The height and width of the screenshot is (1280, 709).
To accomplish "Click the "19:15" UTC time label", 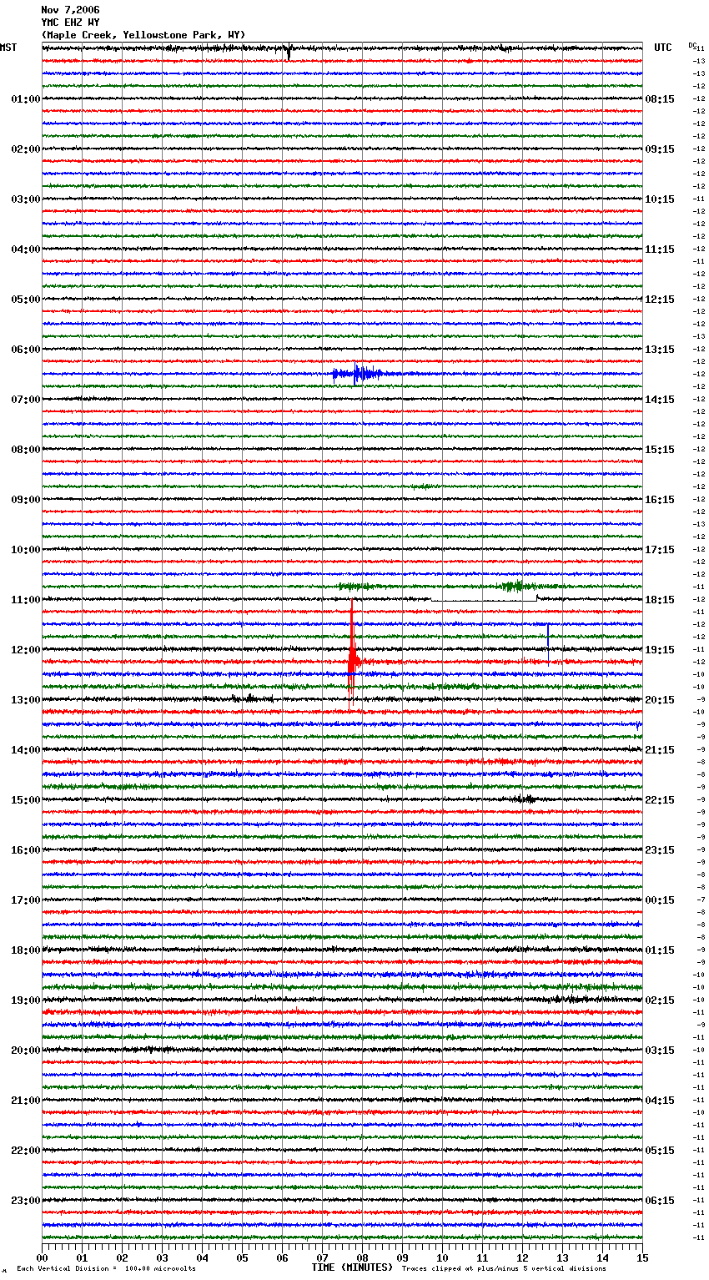I will coord(660,650).
